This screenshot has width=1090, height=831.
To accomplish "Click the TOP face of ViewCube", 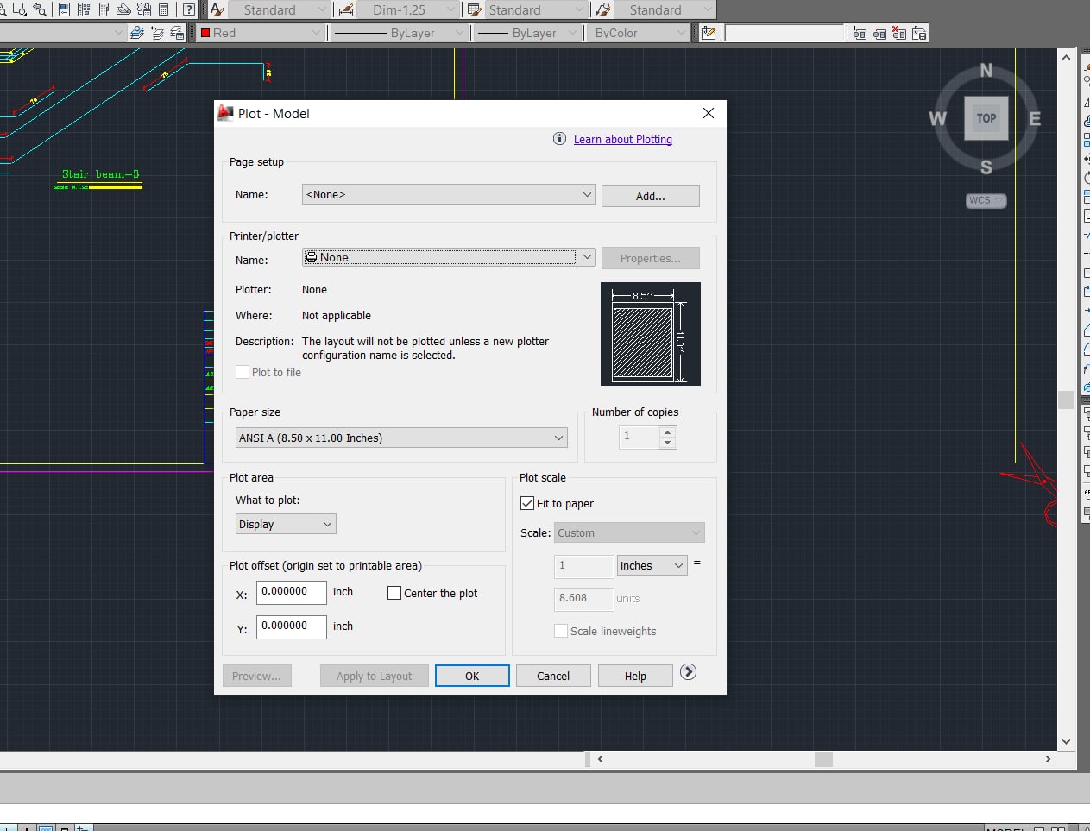I will (x=986, y=118).
